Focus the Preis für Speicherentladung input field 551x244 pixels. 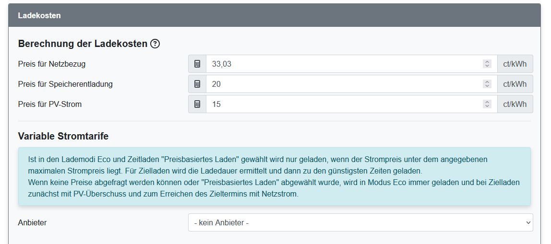343,84
